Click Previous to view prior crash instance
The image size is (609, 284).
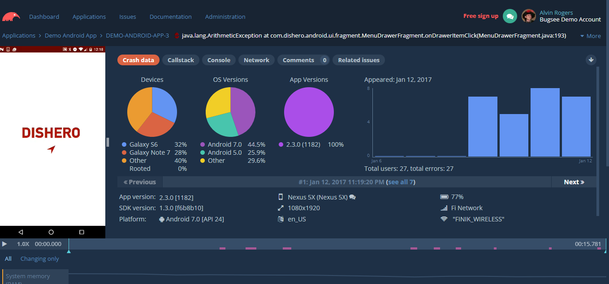pos(139,182)
